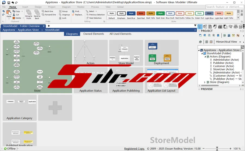Lock the selected elements
Image resolution: width=245 pixels, height=151 pixels.
point(63,18)
